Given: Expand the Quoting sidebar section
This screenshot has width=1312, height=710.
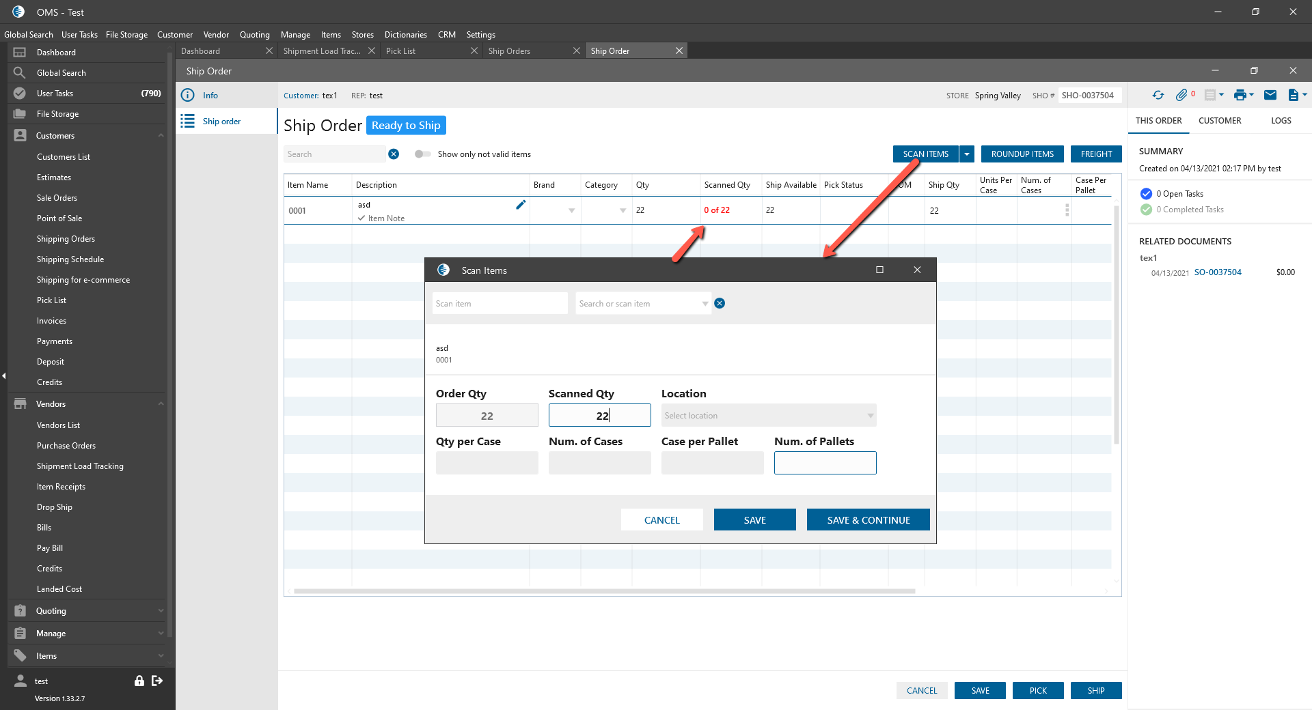Looking at the screenshot, I should pos(161,611).
